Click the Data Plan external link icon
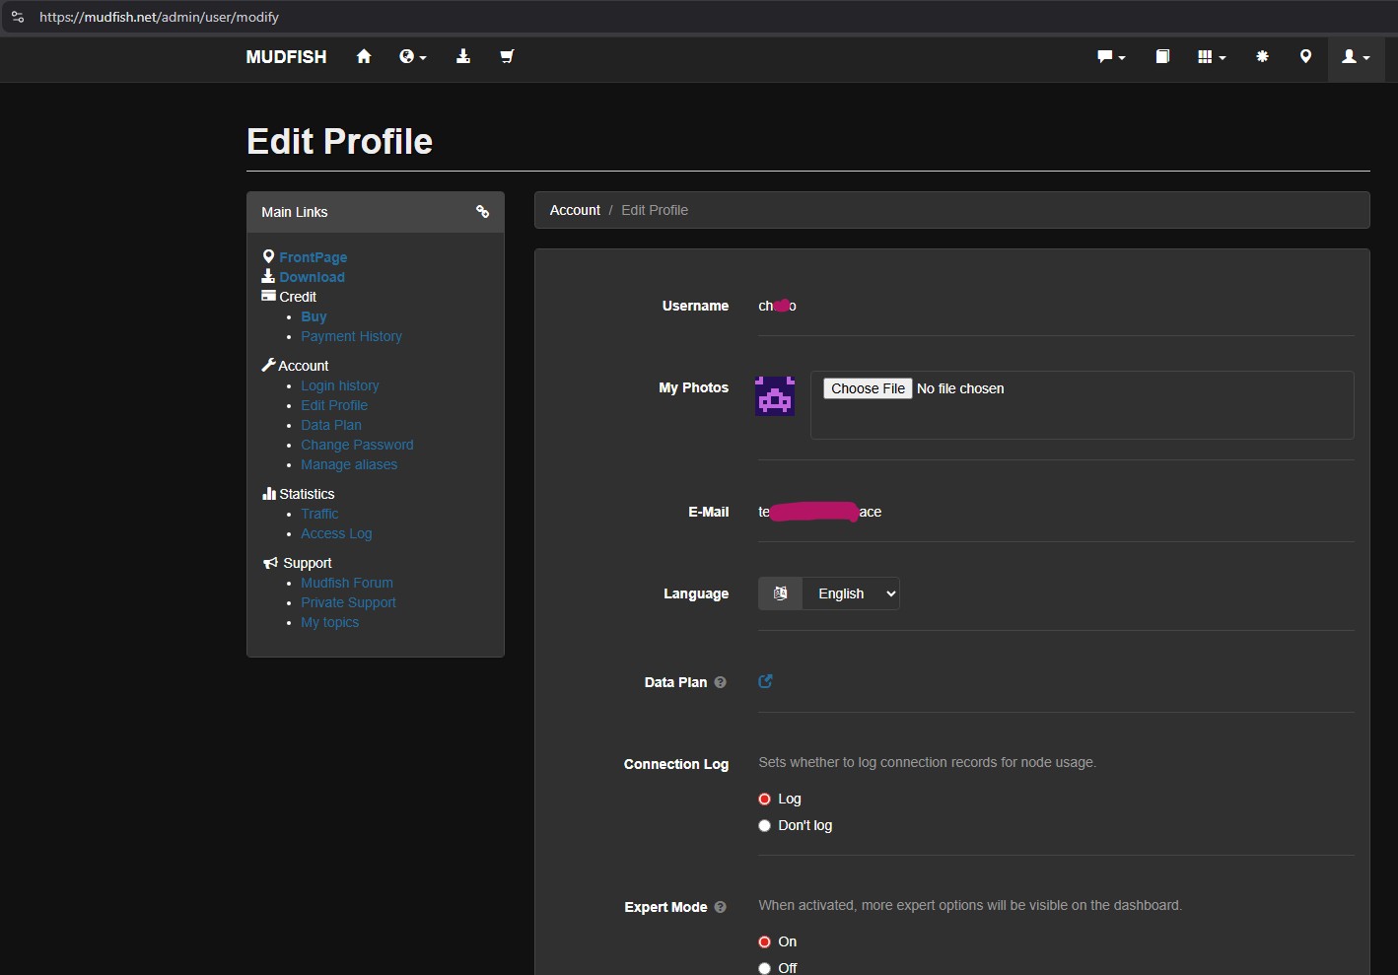The image size is (1398, 975). [x=765, y=681]
